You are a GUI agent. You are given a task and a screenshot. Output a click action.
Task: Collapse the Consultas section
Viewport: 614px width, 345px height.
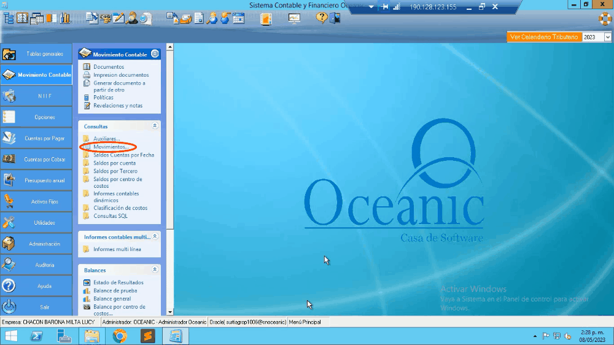[x=155, y=126]
